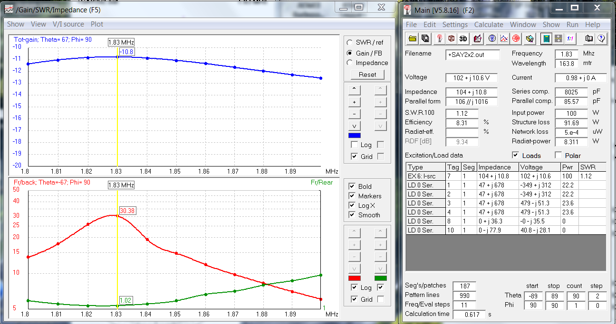Select the EX 6: I-src table row
Viewport: 616px width, 324px height.
click(507, 176)
